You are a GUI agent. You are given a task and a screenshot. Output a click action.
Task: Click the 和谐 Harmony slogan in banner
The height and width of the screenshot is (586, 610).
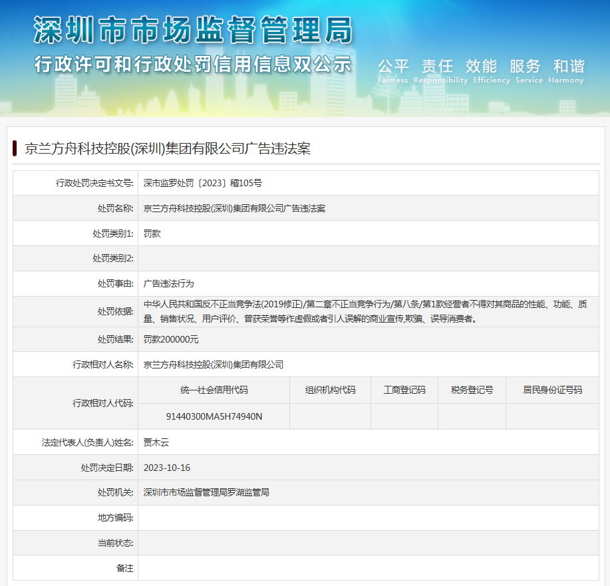tap(567, 71)
